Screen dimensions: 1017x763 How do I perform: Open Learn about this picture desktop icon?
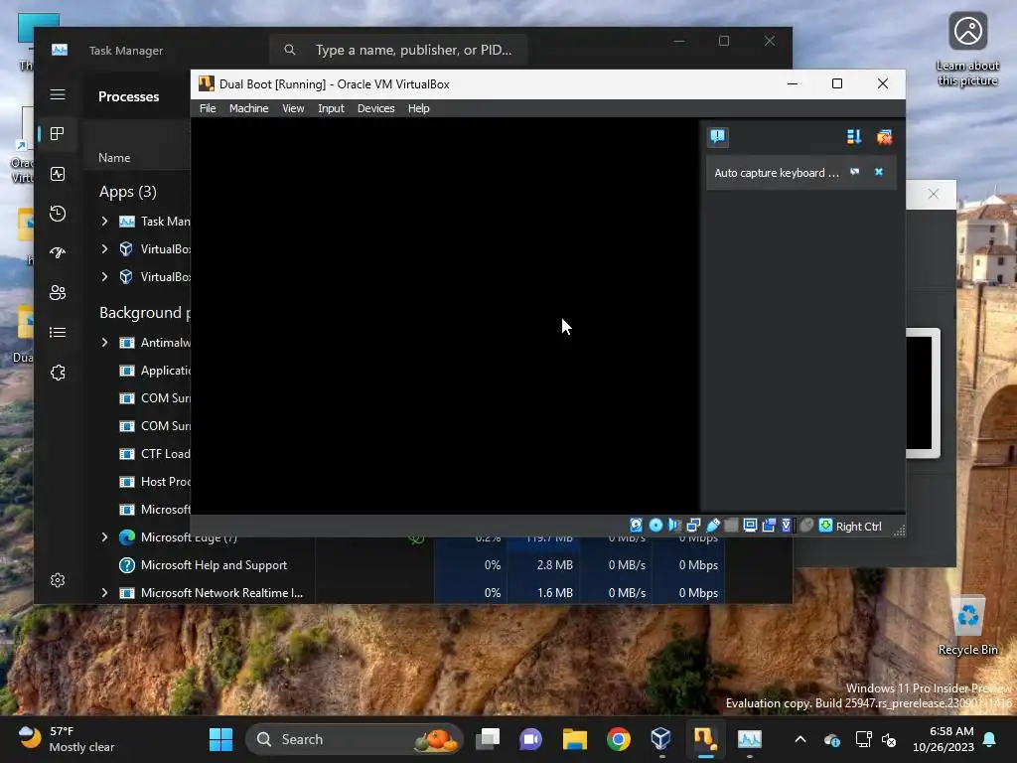pos(967,50)
